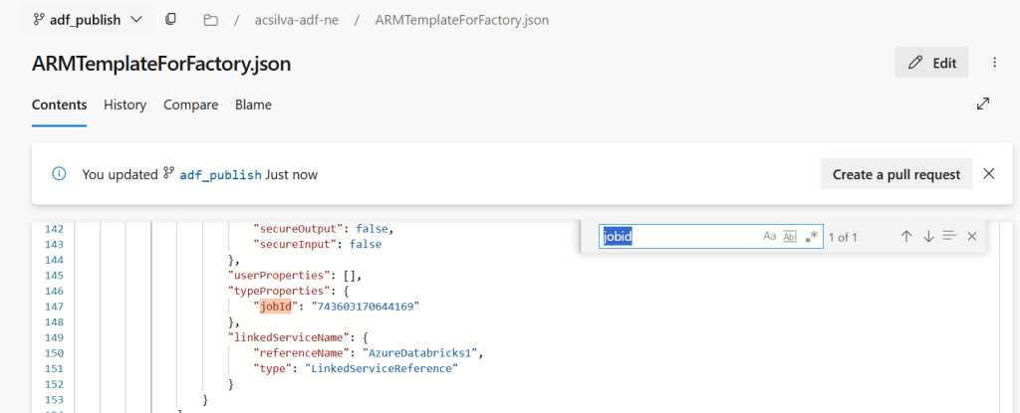Enable regular expression search in find

[812, 236]
